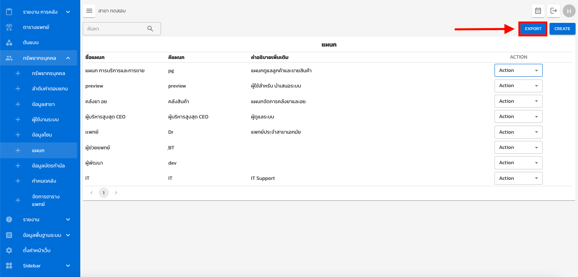Open Action dropdown for preview row
Screen dimensions: 578x277
click(x=518, y=86)
